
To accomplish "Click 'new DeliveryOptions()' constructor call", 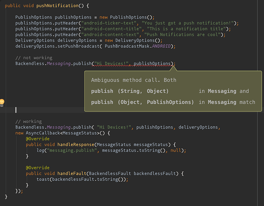I will (132, 40).
